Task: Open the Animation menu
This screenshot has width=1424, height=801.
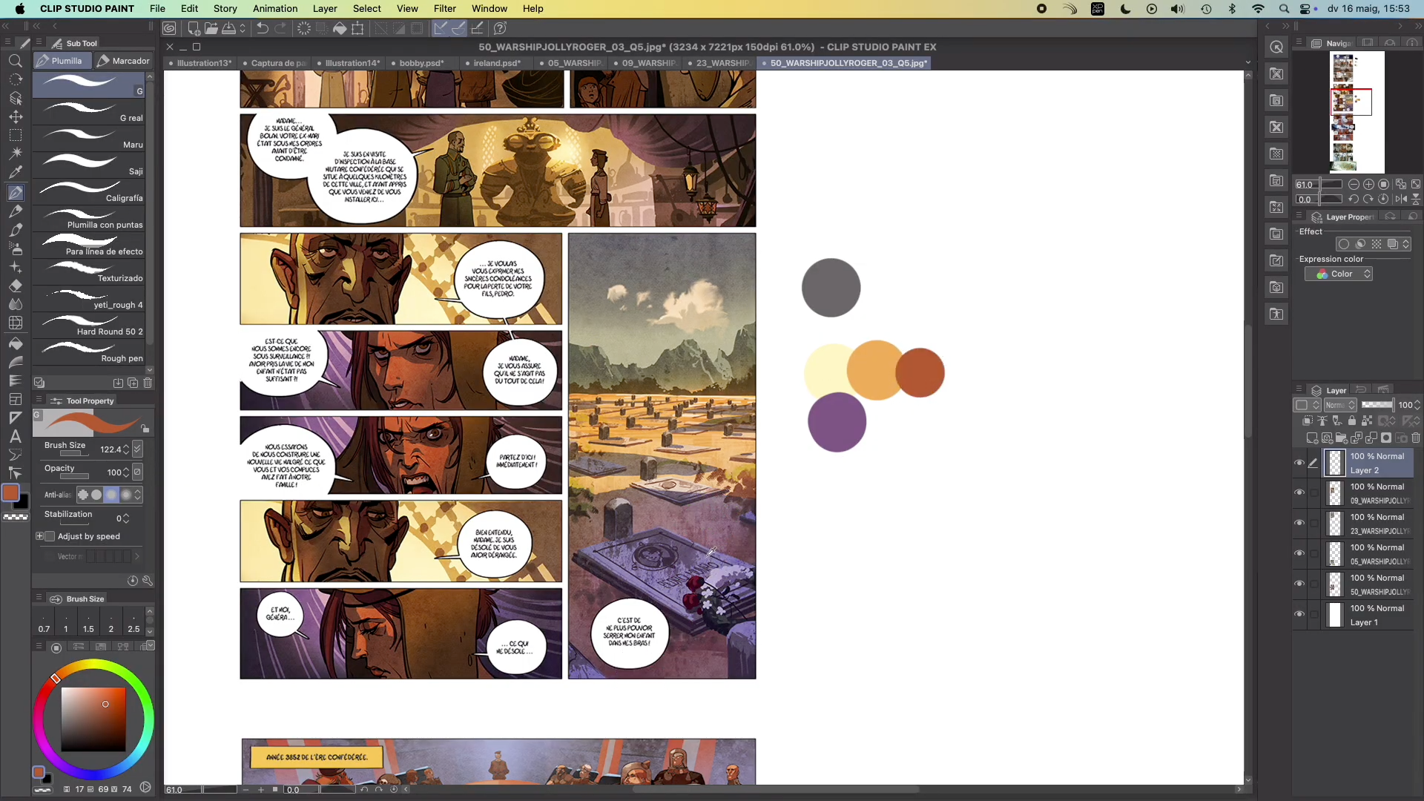Action: coord(275,9)
